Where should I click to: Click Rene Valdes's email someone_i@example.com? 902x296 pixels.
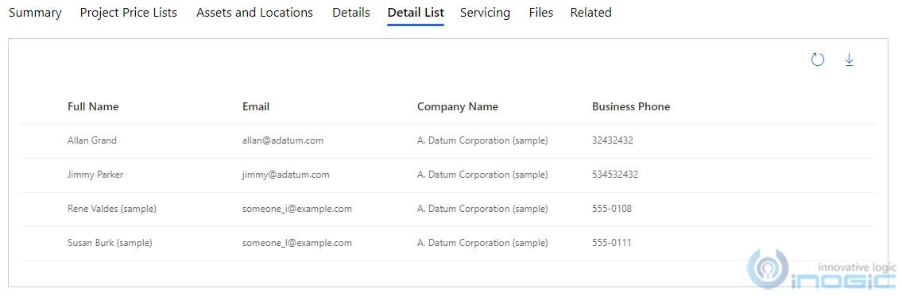click(x=297, y=209)
